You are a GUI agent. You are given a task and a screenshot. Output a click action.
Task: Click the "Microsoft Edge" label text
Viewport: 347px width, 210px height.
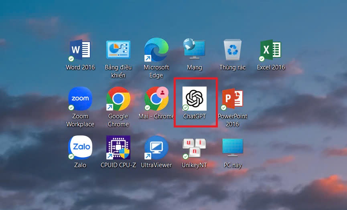coord(156,71)
